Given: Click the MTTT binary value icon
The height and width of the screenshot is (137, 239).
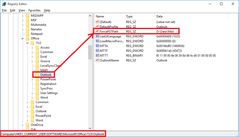Looking at the screenshot, I should coord(97,56).
